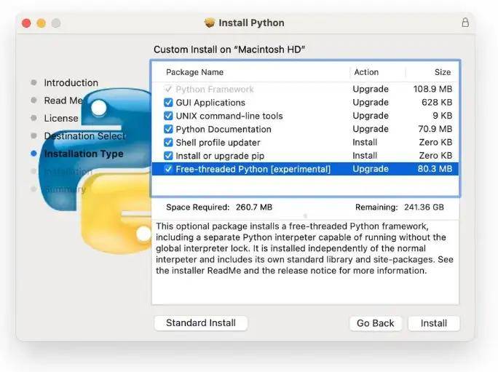Click the 108.9 MB size value
Image resolution: width=498 pixels, height=372 pixels.
click(432, 89)
